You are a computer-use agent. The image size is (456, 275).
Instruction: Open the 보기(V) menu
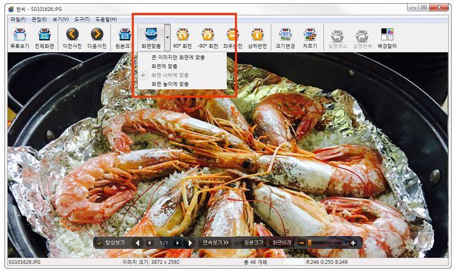61,19
